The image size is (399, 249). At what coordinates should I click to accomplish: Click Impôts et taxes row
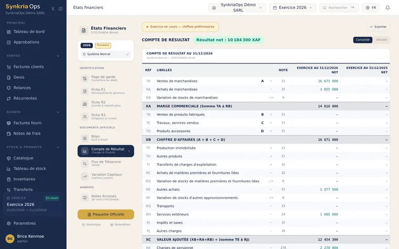tap(266, 223)
